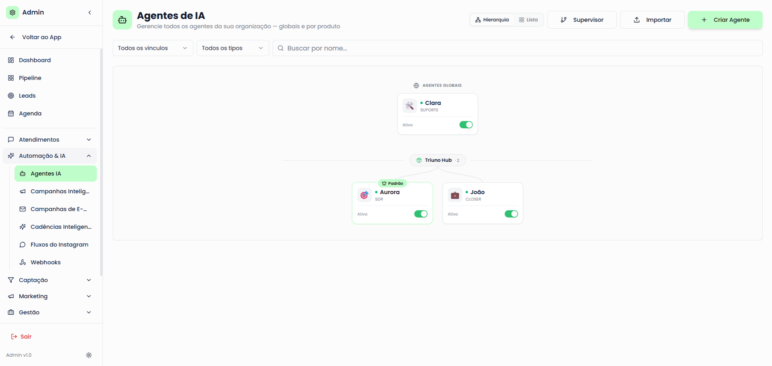
Task: Click the robot icon beside Agentes de IA title
Action: (x=122, y=20)
